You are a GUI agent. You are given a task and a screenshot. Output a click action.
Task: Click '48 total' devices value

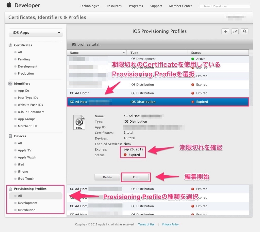point(129,138)
